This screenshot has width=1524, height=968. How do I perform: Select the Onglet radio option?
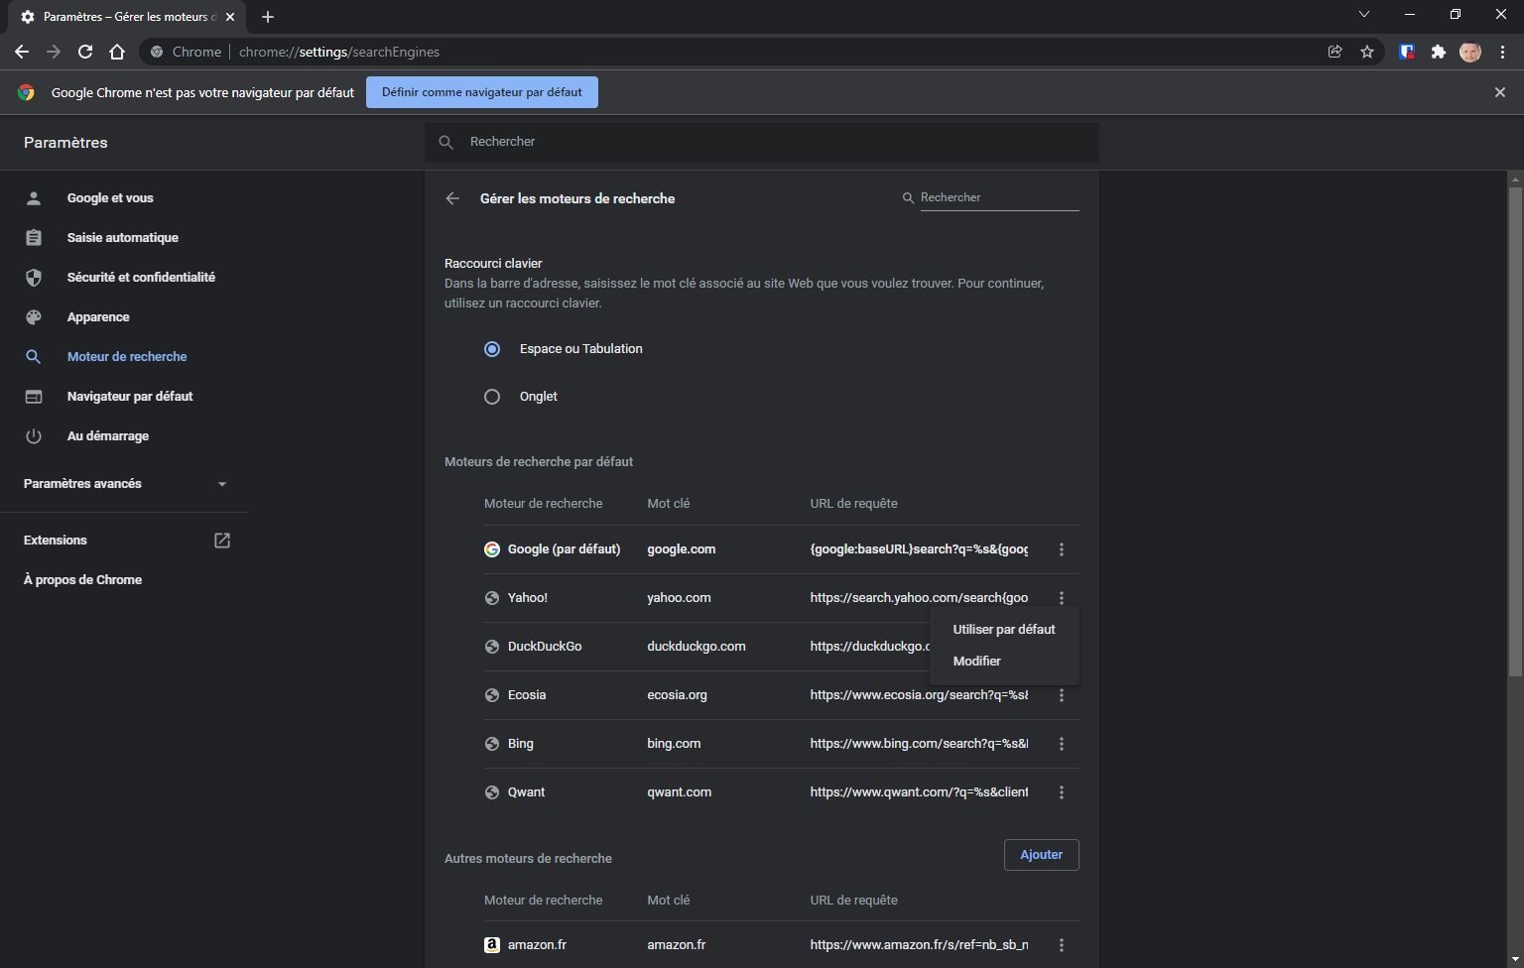(x=492, y=397)
